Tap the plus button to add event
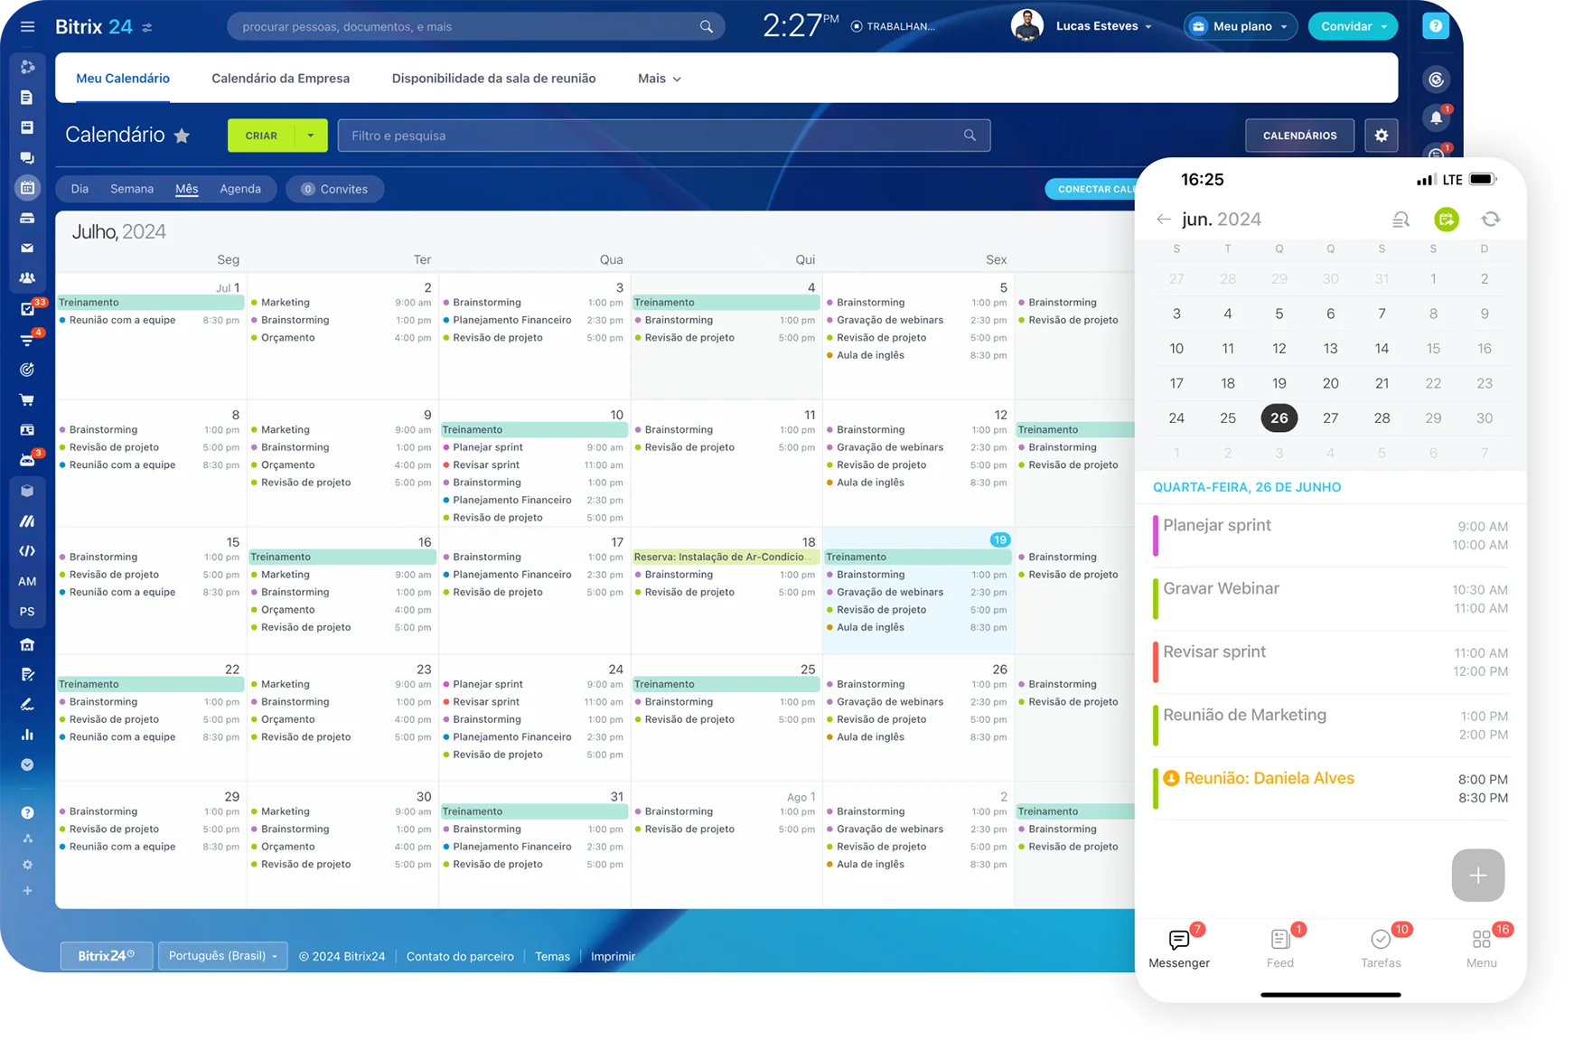Screen dimensions: 1574x1050 (1477, 875)
